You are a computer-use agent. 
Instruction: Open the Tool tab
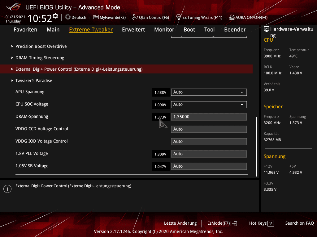[x=209, y=30]
